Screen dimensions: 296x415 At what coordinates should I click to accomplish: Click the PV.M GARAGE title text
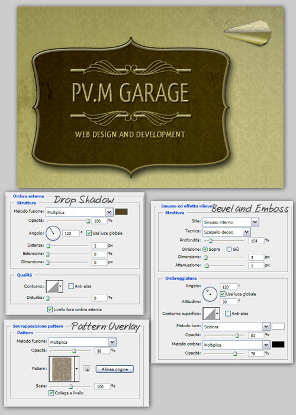(131, 92)
